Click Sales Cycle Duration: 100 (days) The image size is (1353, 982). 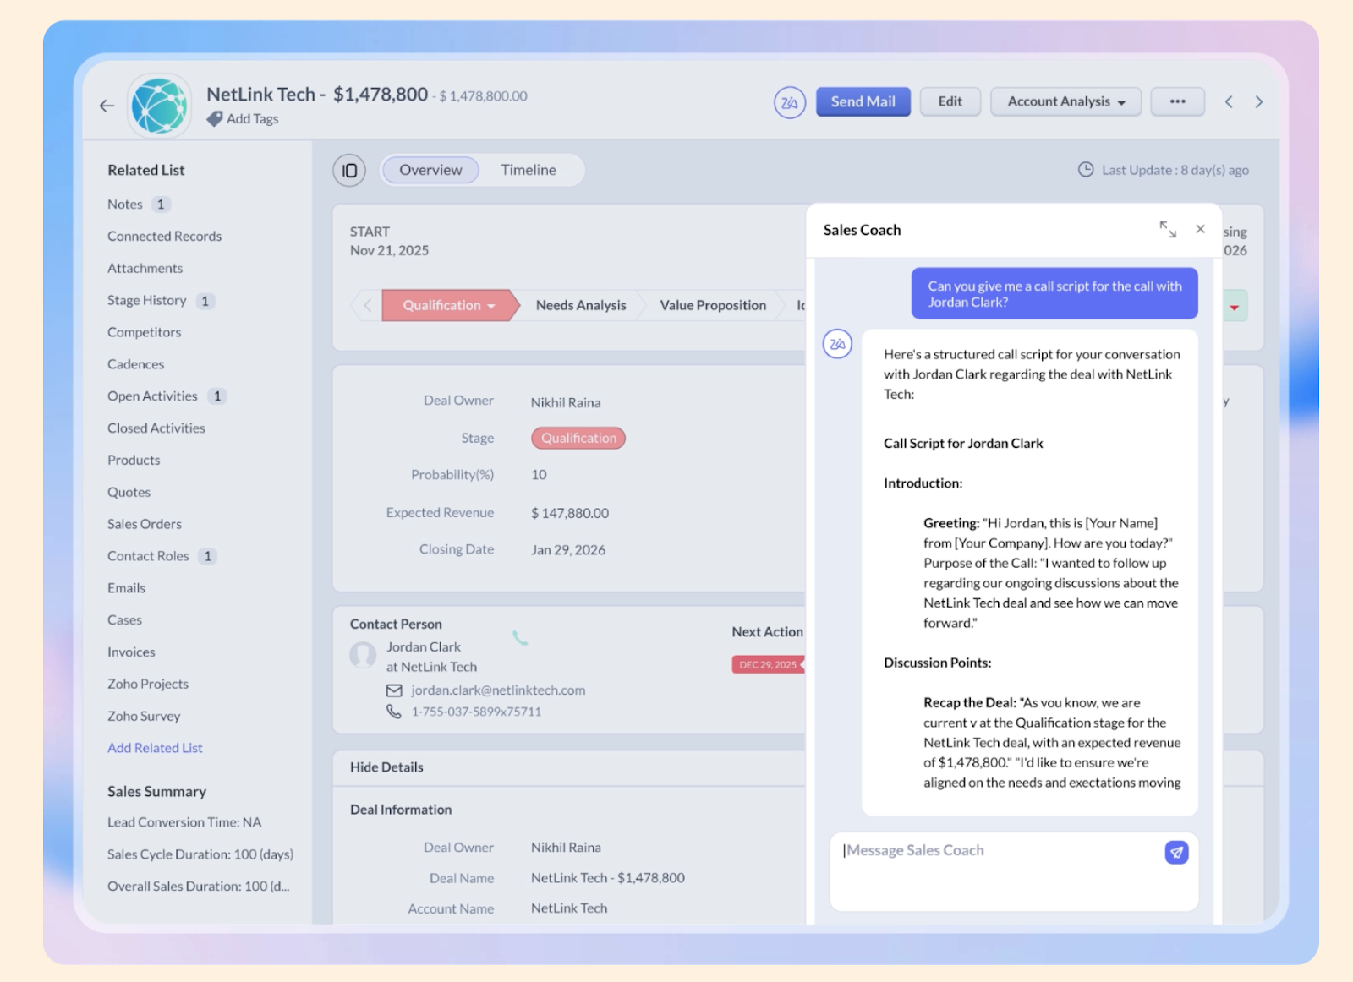pyautogui.click(x=200, y=854)
